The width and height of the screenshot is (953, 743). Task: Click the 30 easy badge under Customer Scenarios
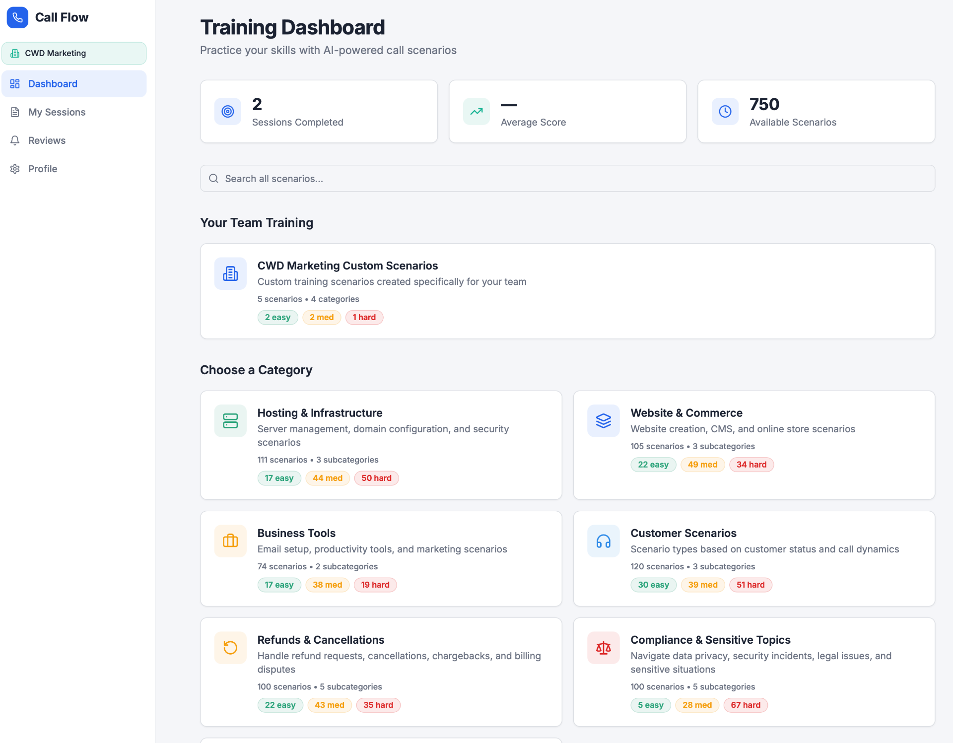654,585
